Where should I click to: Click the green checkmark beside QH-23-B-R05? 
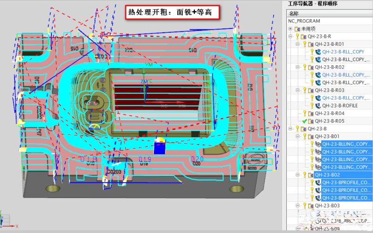305,121
